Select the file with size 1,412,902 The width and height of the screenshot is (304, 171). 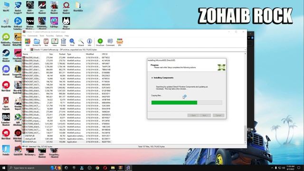67,123
